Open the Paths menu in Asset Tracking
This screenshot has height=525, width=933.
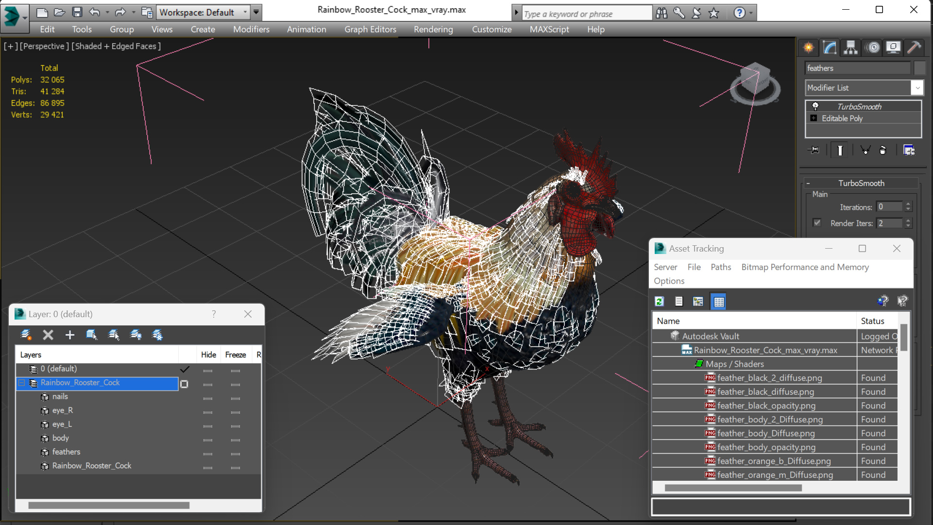click(720, 267)
